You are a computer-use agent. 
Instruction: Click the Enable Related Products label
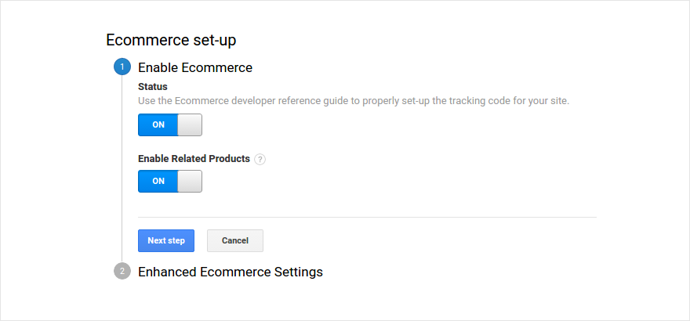(194, 158)
